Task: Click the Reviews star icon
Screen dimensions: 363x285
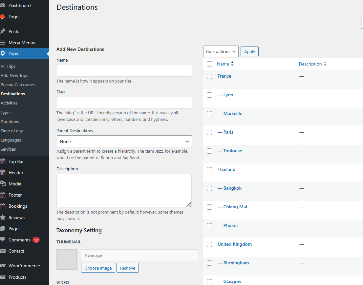Action: pos(3,218)
